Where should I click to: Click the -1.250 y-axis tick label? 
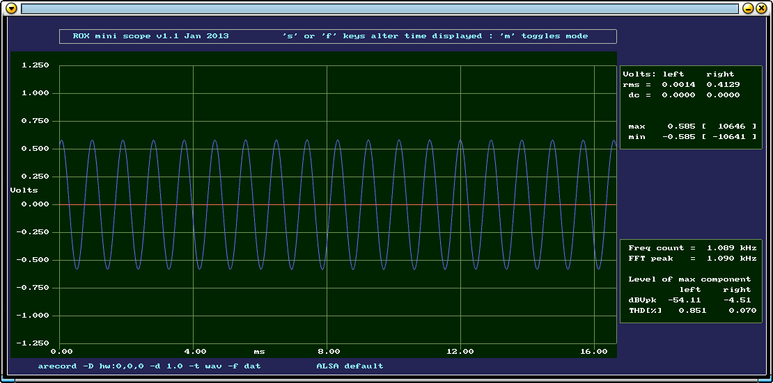(x=33, y=343)
